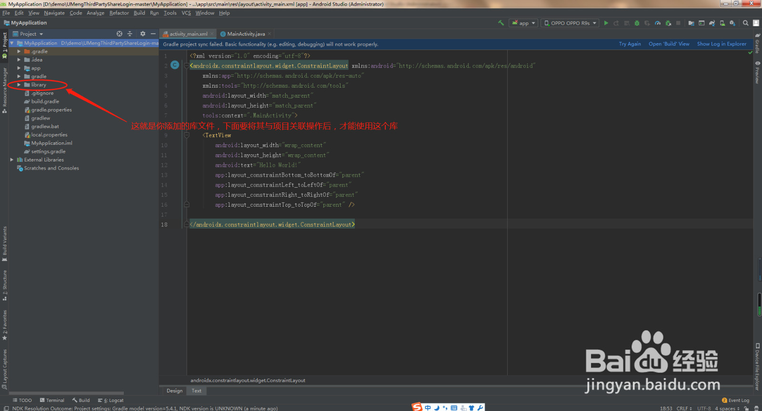Viewport: 762px width, 411px height.
Task: Expand the .idea folder
Action: point(19,60)
